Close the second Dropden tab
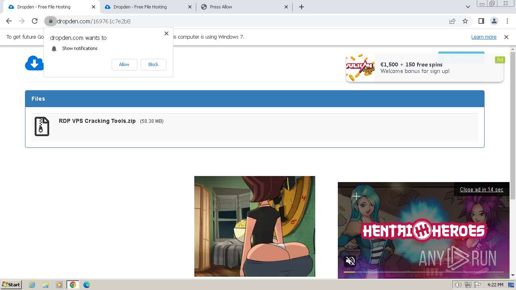The image size is (516, 290). click(x=190, y=7)
